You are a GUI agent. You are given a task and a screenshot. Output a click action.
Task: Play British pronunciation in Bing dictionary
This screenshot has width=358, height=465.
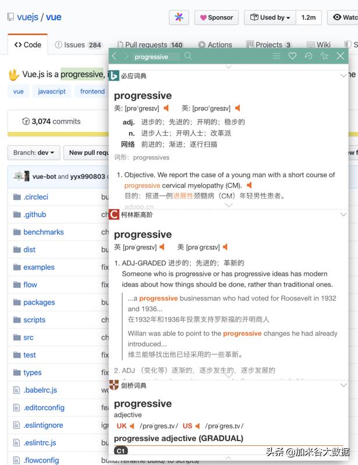[x=238, y=108]
